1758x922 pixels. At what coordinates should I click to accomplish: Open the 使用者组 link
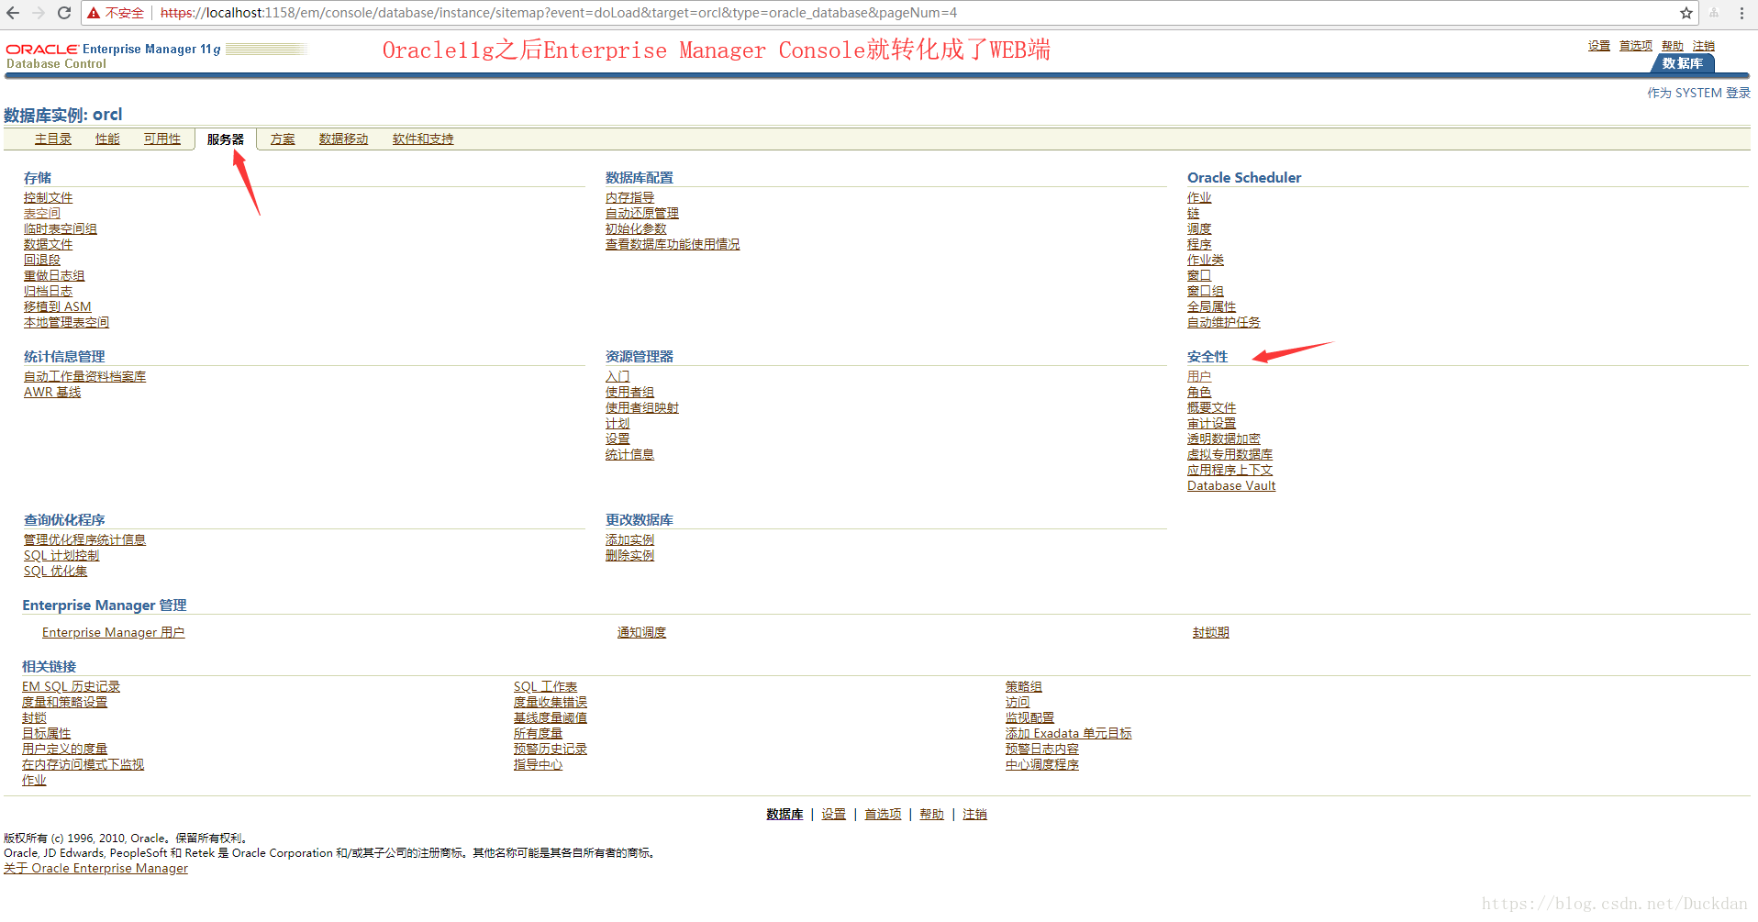point(629,393)
